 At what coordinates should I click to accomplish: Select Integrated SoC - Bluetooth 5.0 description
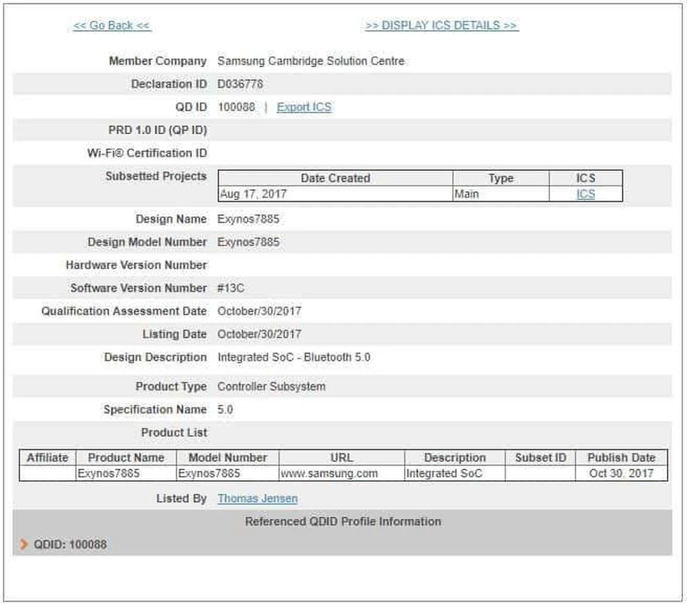[x=294, y=357]
